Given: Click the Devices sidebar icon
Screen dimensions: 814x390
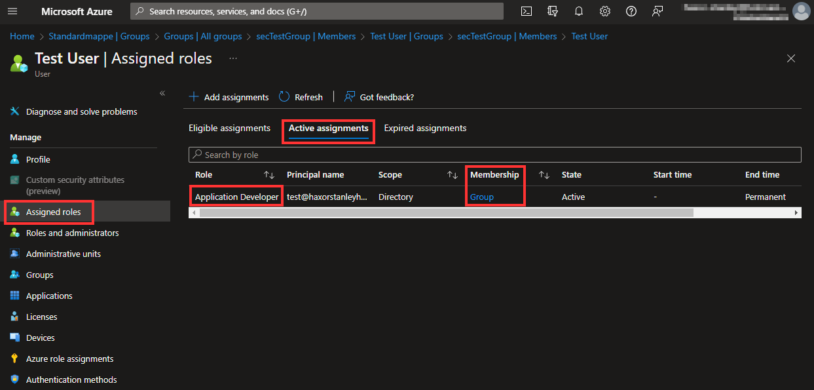Looking at the screenshot, I should (15, 338).
